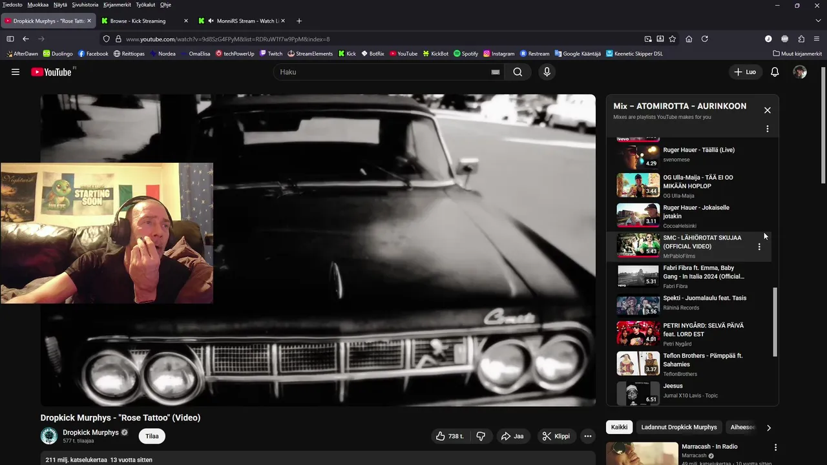827x465 pixels.
Task: Open Muut kirjanmerkit folder
Action: point(797,54)
